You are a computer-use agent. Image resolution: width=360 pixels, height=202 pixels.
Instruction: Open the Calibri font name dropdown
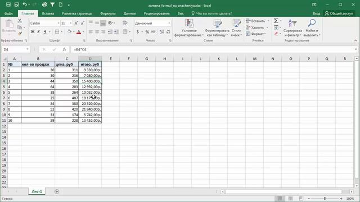pos(58,23)
